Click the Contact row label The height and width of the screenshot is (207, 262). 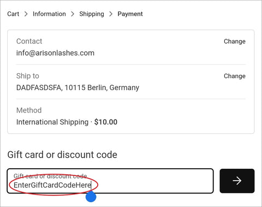(x=29, y=42)
